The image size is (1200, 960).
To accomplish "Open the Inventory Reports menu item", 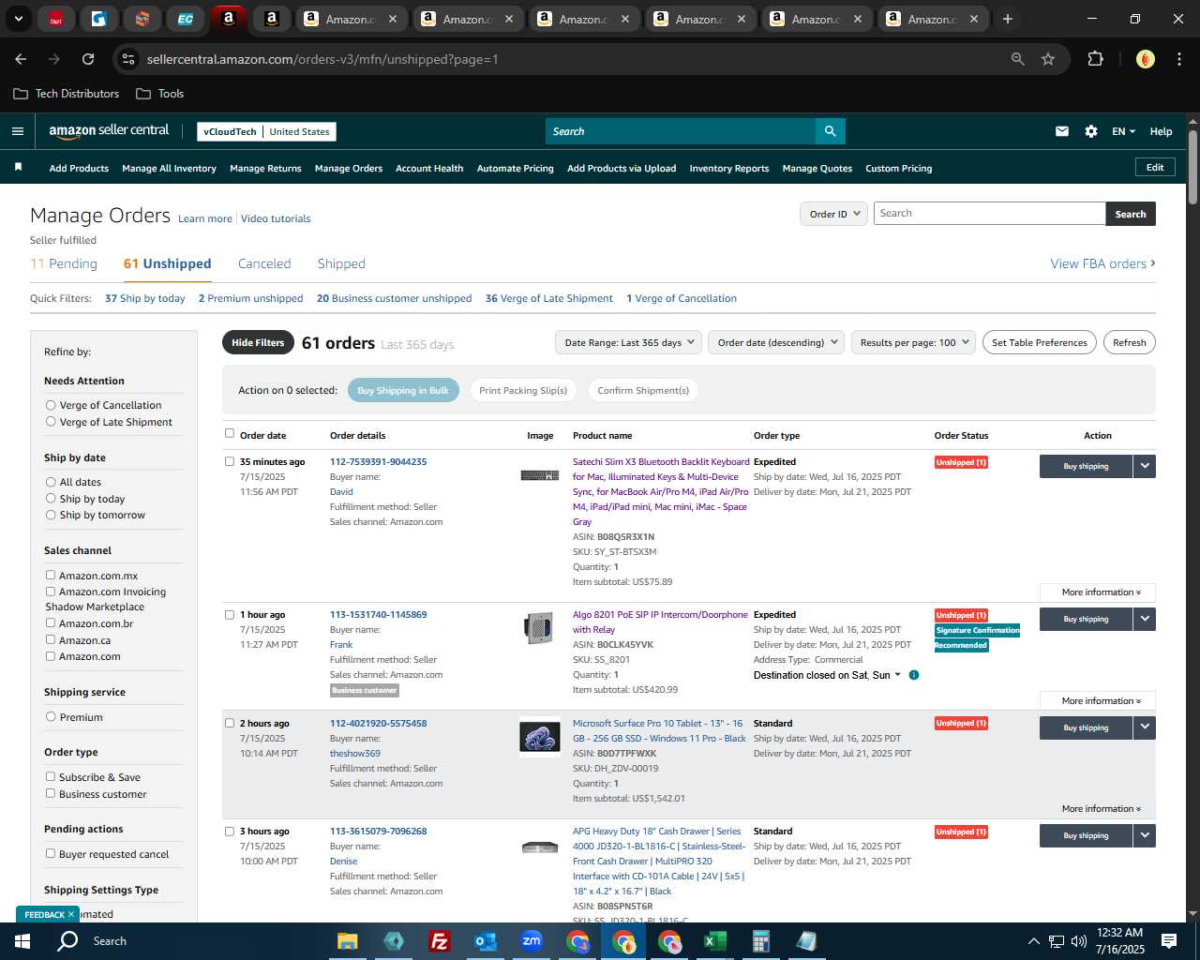I will tap(729, 169).
